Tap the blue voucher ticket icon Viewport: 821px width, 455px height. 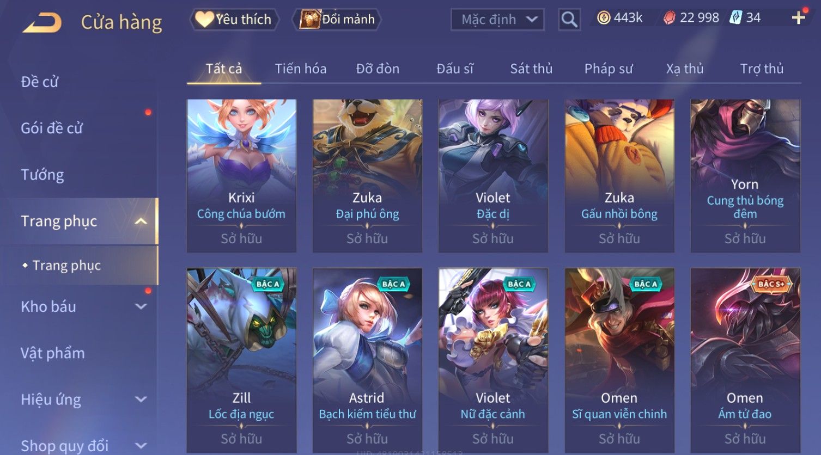point(736,18)
